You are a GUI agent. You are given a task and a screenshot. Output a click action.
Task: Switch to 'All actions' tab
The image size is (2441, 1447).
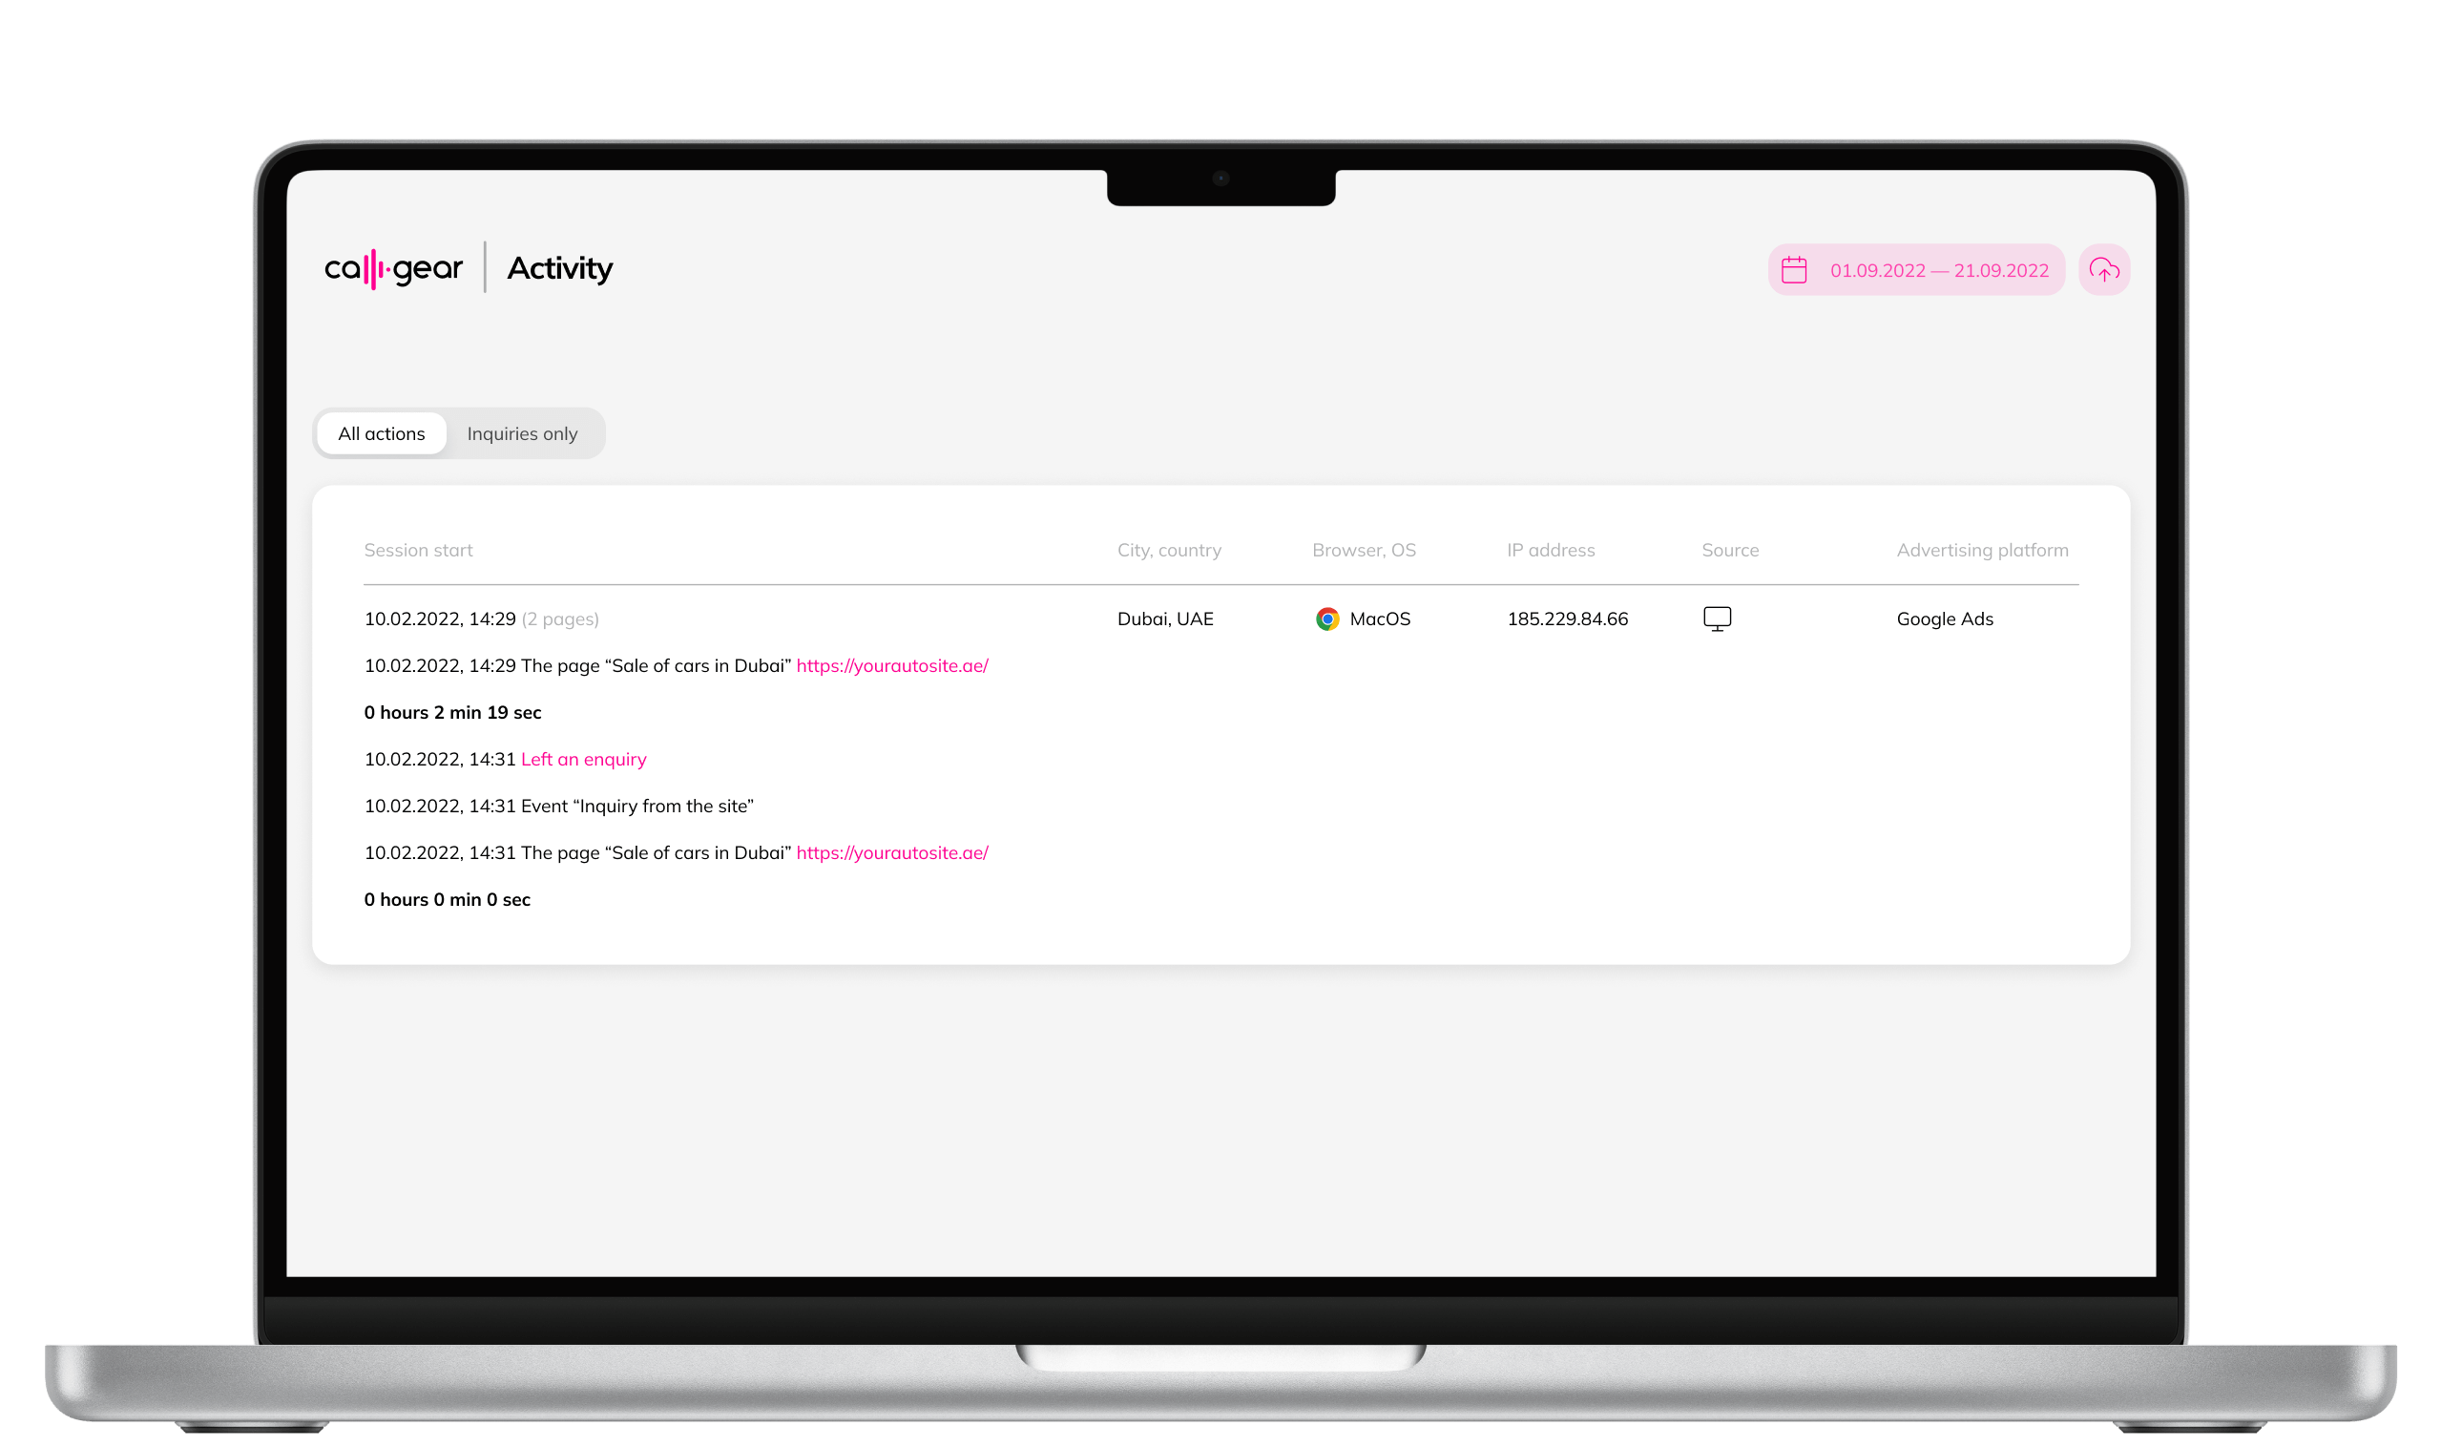[x=381, y=432]
